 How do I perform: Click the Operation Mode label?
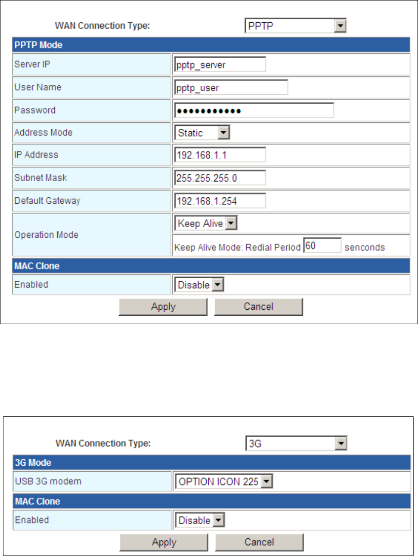(x=46, y=235)
